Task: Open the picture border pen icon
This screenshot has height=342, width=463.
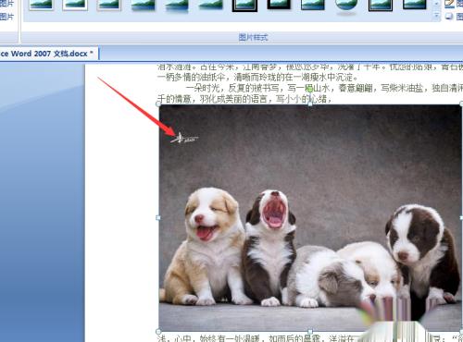Action: click(449, 4)
